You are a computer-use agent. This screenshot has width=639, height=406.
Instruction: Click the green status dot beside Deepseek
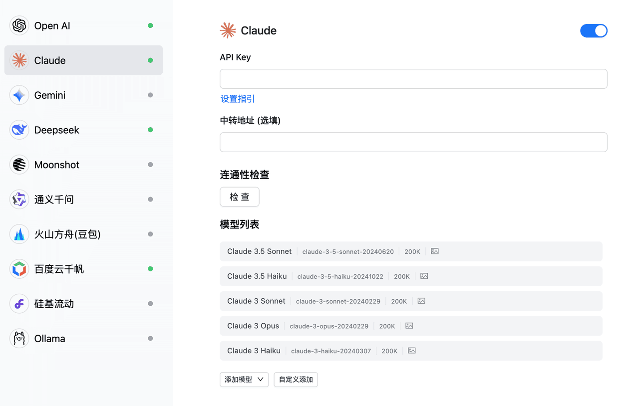coord(150,130)
